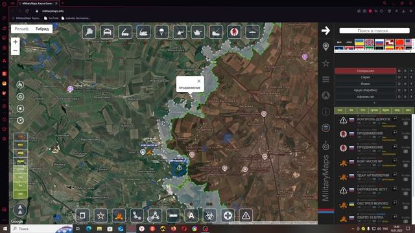Open the YouTube bookmark
This screenshot has width=415, height=233.
coord(51,18)
